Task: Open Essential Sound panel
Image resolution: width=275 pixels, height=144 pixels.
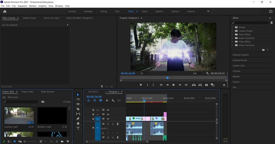Action: 239,60
